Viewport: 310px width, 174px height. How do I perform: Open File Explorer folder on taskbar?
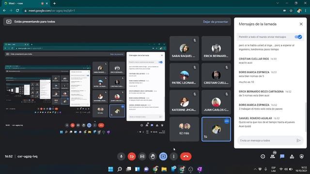164,169
